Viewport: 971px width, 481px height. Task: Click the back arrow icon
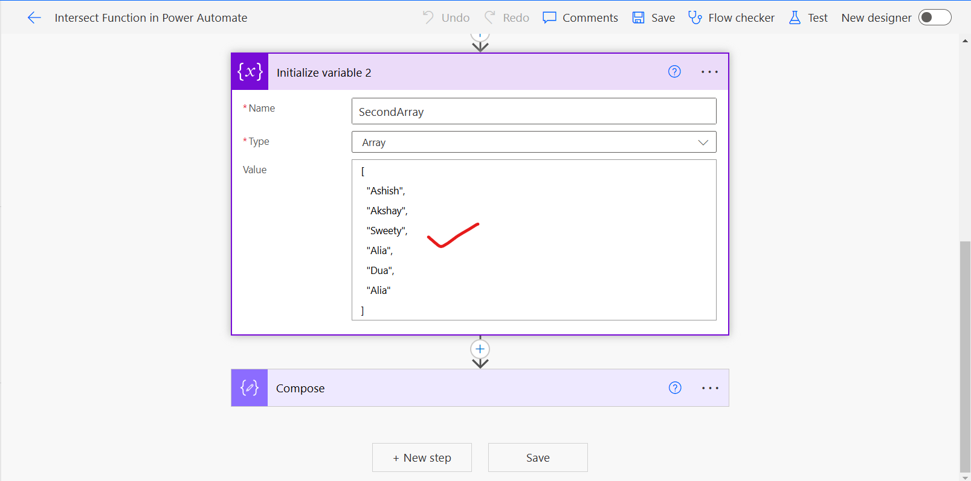pyautogui.click(x=34, y=18)
